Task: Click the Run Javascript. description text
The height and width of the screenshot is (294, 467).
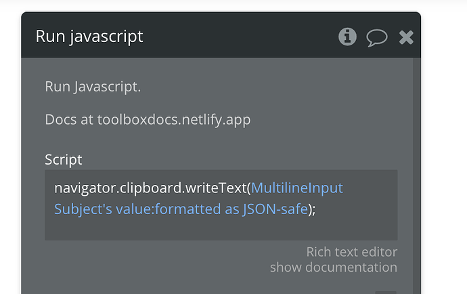Action: pos(93,87)
